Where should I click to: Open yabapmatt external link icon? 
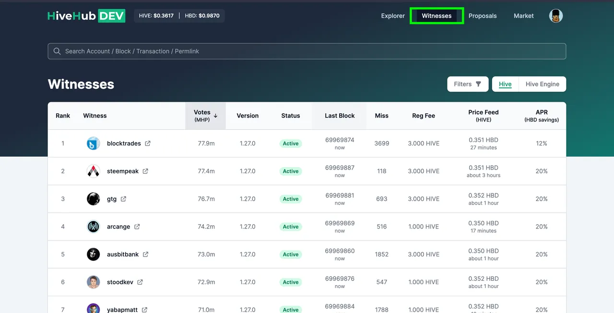pyautogui.click(x=144, y=310)
